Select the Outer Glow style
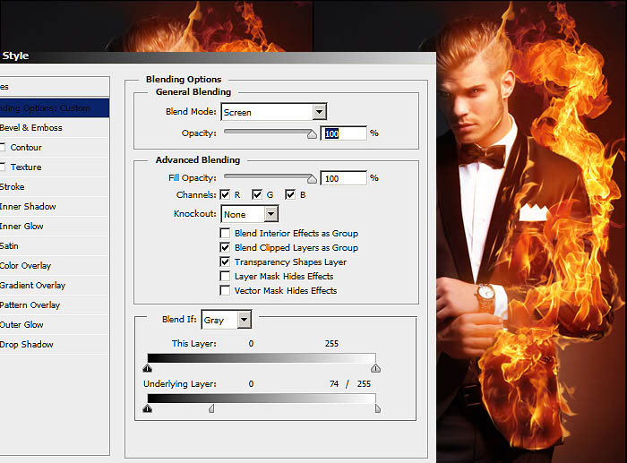The width and height of the screenshot is (627, 463). coord(55,325)
